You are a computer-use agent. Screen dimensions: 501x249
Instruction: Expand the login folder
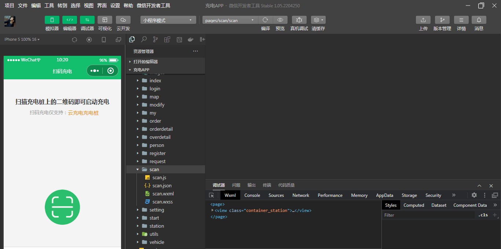(165, 89)
